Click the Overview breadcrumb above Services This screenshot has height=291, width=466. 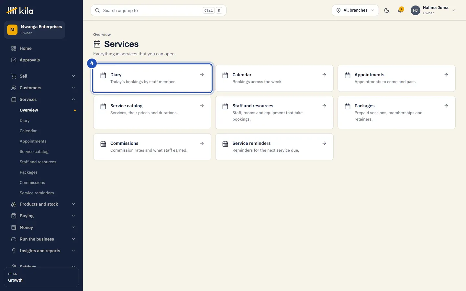tap(102, 35)
